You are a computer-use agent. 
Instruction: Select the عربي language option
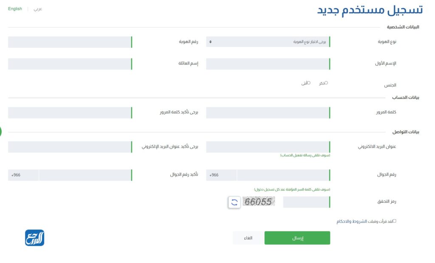pyautogui.click(x=37, y=8)
